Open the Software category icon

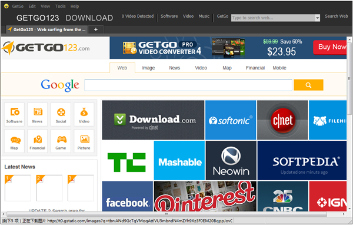[x=14, y=114]
